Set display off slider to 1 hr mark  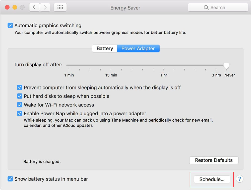pyautogui.click(x=164, y=65)
